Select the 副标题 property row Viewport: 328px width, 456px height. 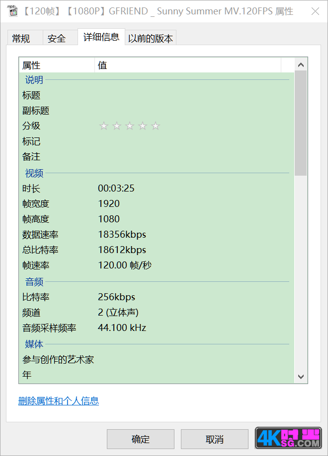[157, 111]
